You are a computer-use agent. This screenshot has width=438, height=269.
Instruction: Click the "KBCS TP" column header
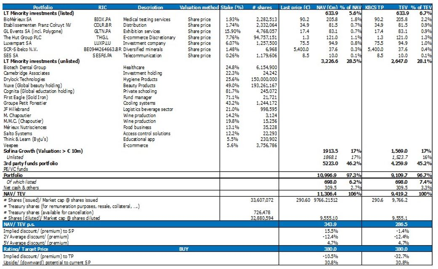[x=374, y=7]
